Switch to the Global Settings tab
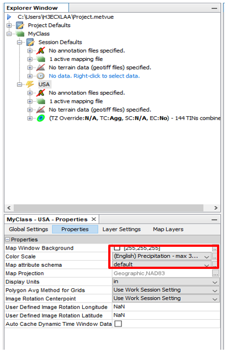The height and width of the screenshot is (358, 227). (x=29, y=229)
